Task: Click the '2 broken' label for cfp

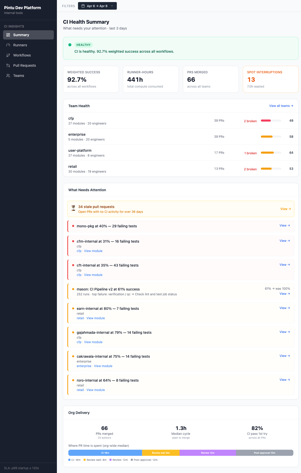Action: point(250,121)
